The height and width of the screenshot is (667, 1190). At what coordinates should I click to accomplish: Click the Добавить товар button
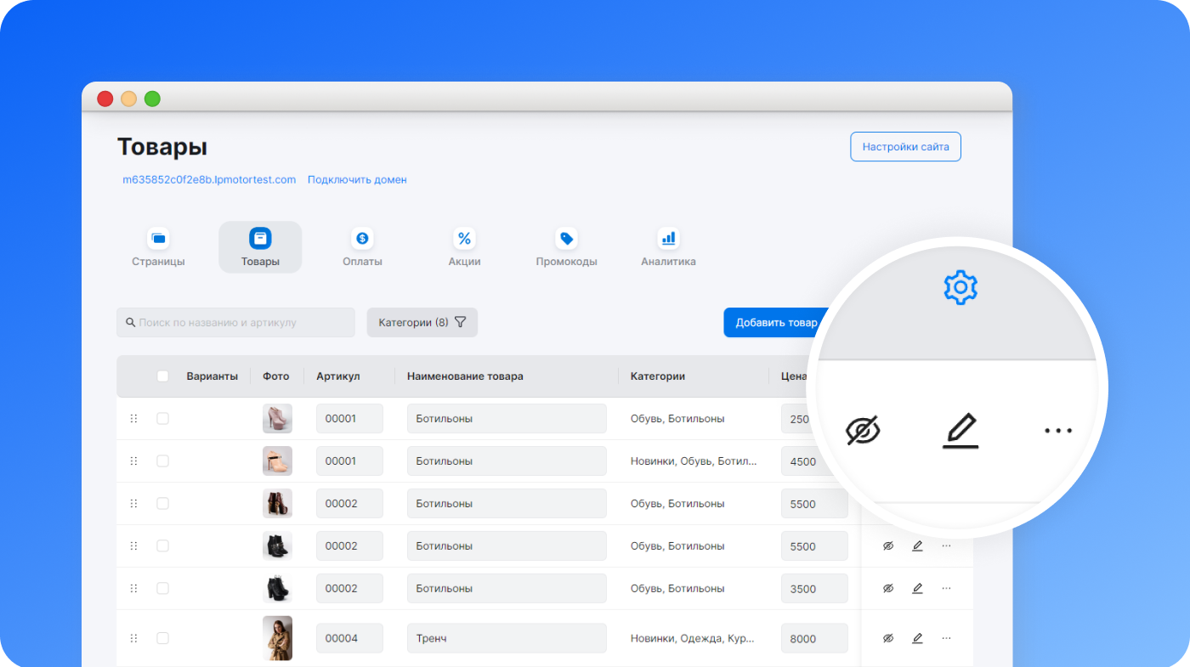pos(775,323)
